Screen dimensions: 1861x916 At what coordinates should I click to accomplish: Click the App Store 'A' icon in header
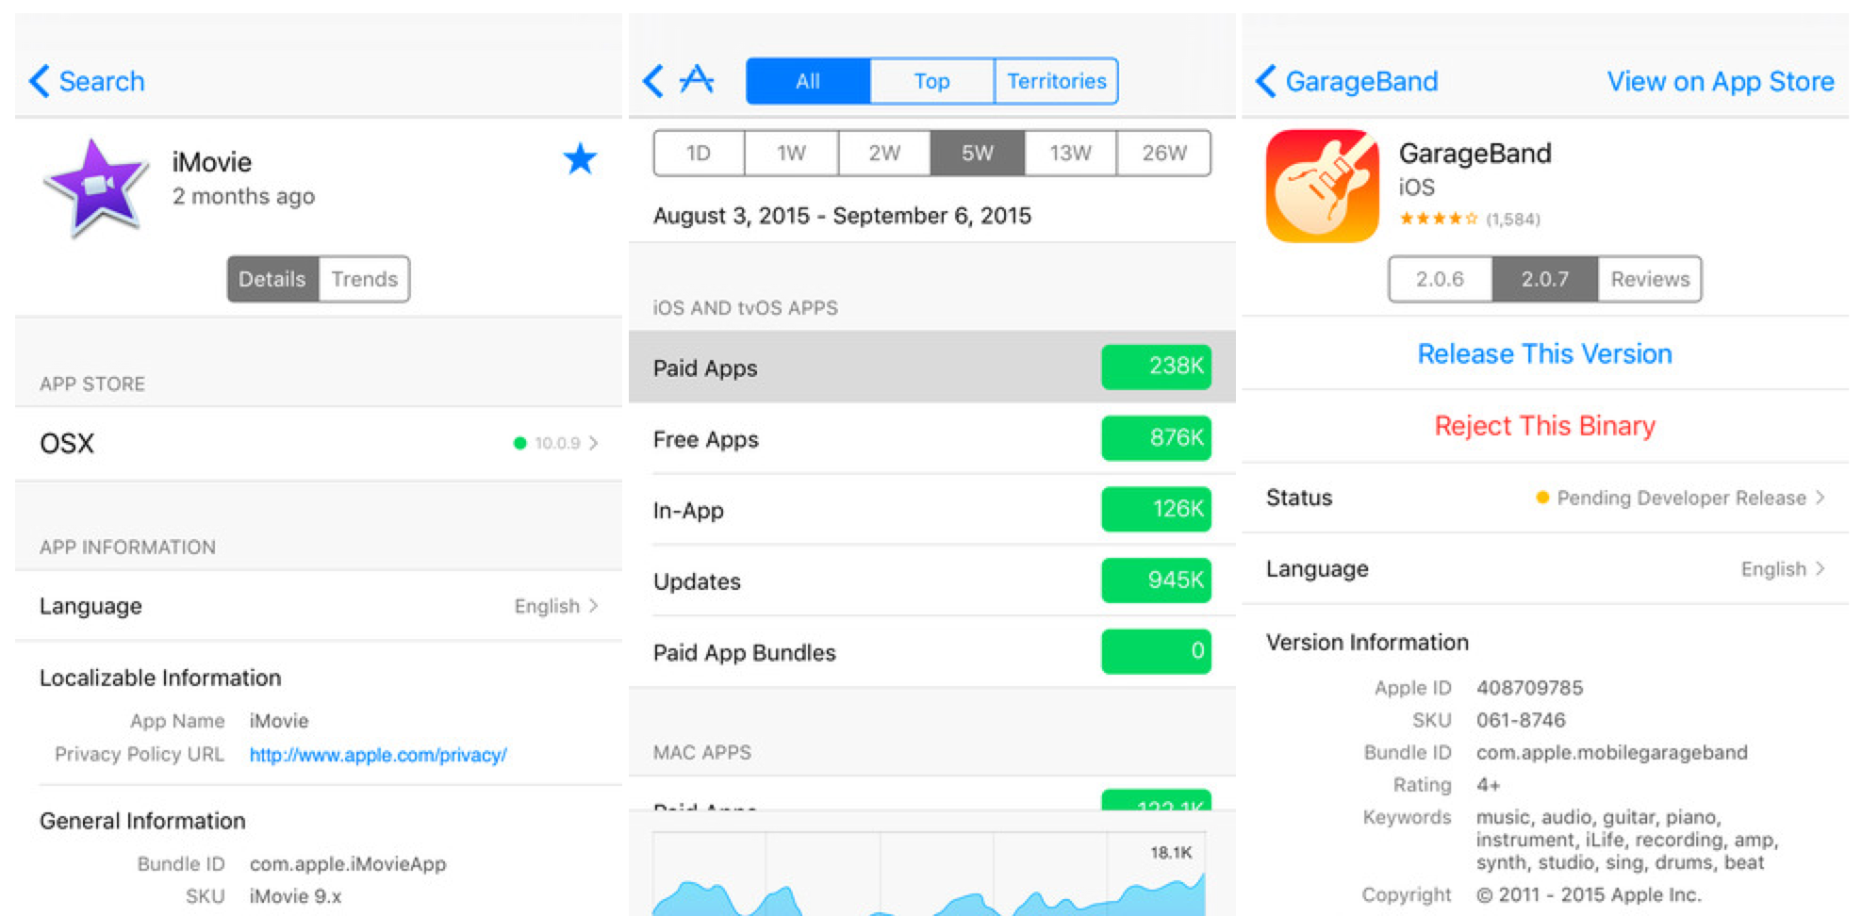[x=695, y=80]
